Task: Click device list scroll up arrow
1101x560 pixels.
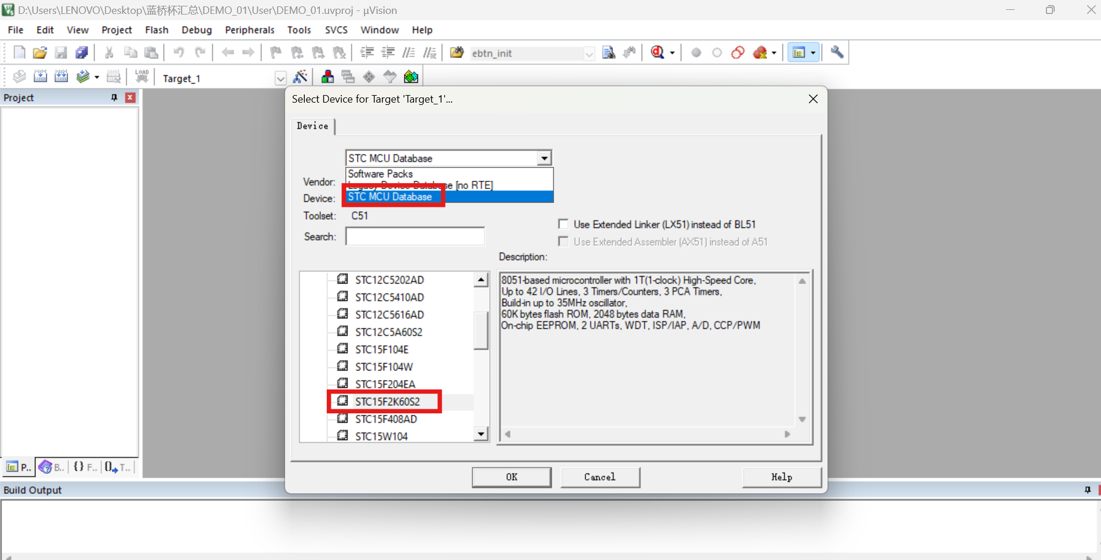Action: tap(481, 279)
